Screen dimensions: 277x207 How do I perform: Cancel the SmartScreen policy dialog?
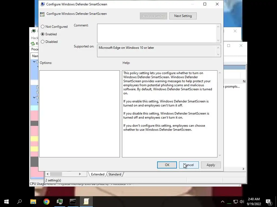coord(189,165)
